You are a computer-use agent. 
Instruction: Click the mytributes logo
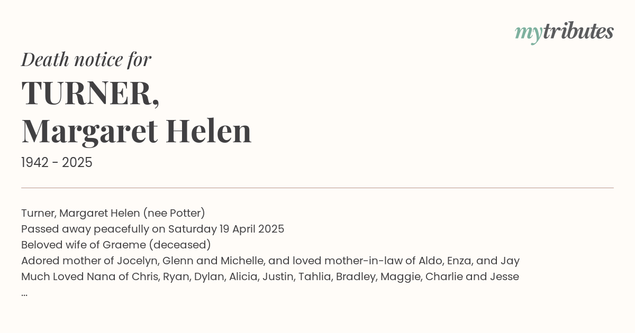564,32
